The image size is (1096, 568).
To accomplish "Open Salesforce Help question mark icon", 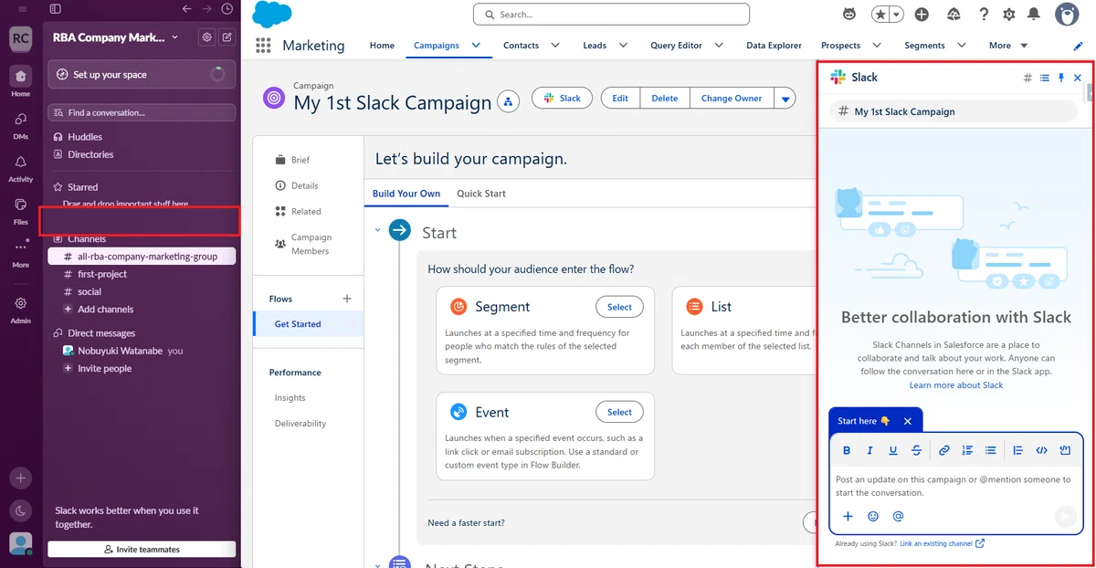I will tap(984, 15).
